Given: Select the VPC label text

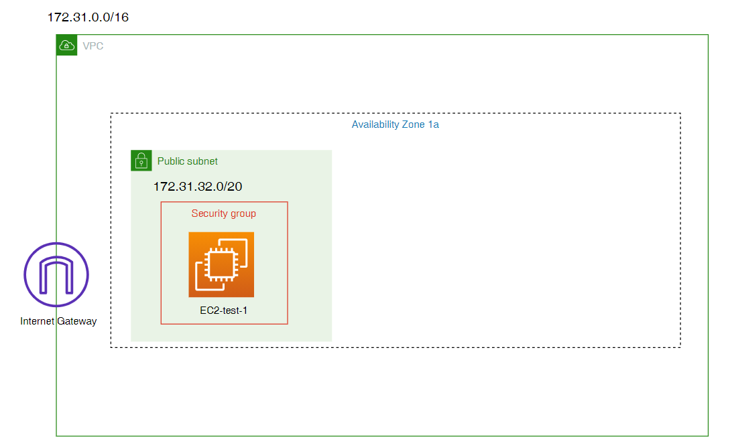Looking at the screenshot, I should [93, 46].
